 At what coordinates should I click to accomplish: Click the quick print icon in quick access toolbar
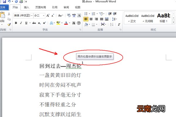21,1
